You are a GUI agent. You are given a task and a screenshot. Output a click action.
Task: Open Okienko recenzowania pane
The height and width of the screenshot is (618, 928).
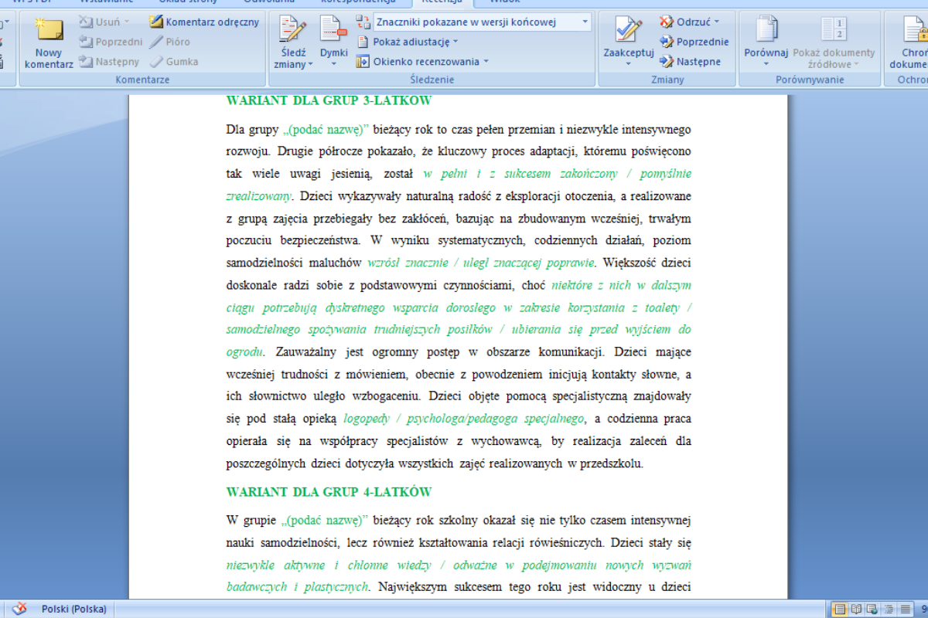(423, 61)
